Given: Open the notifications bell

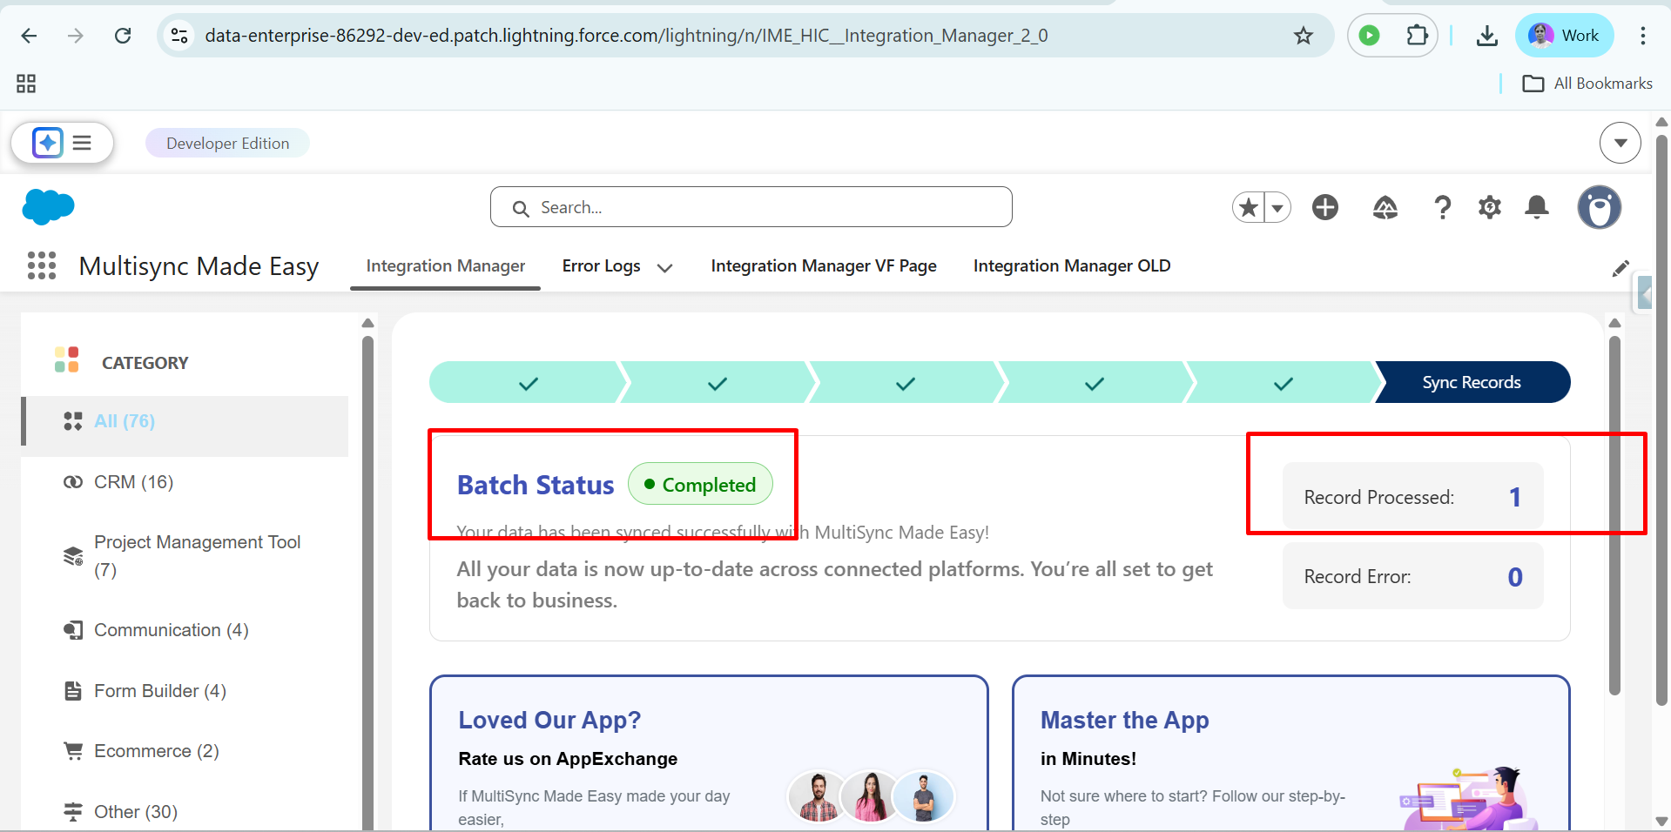Looking at the screenshot, I should [1537, 207].
